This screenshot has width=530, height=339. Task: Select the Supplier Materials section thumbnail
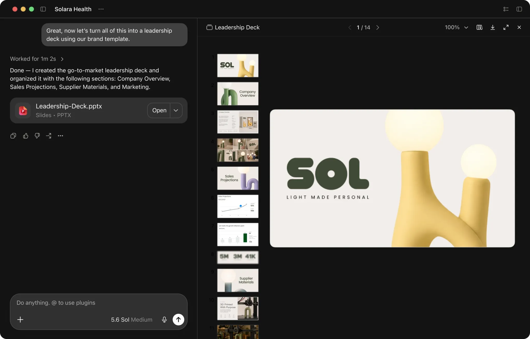pyautogui.click(x=238, y=280)
